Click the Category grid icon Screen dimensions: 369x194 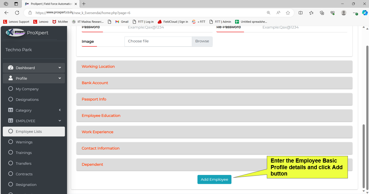[11, 110]
